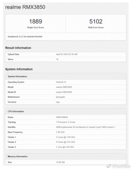The height and width of the screenshot is (170, 132).
Task: Click the 'Views' row label
Action: coord(10,59)
